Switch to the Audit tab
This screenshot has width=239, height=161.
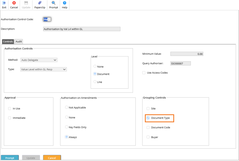pyautogui.click(x=19, y=42)
